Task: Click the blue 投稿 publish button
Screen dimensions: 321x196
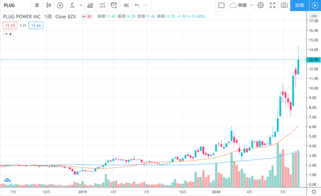Action: tap(300, 5)
